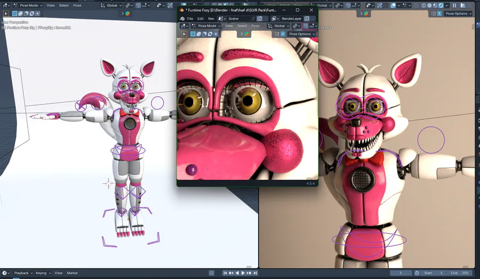
Task: Toggle snapping magnet in right viewport
Action: coord(348,5)
